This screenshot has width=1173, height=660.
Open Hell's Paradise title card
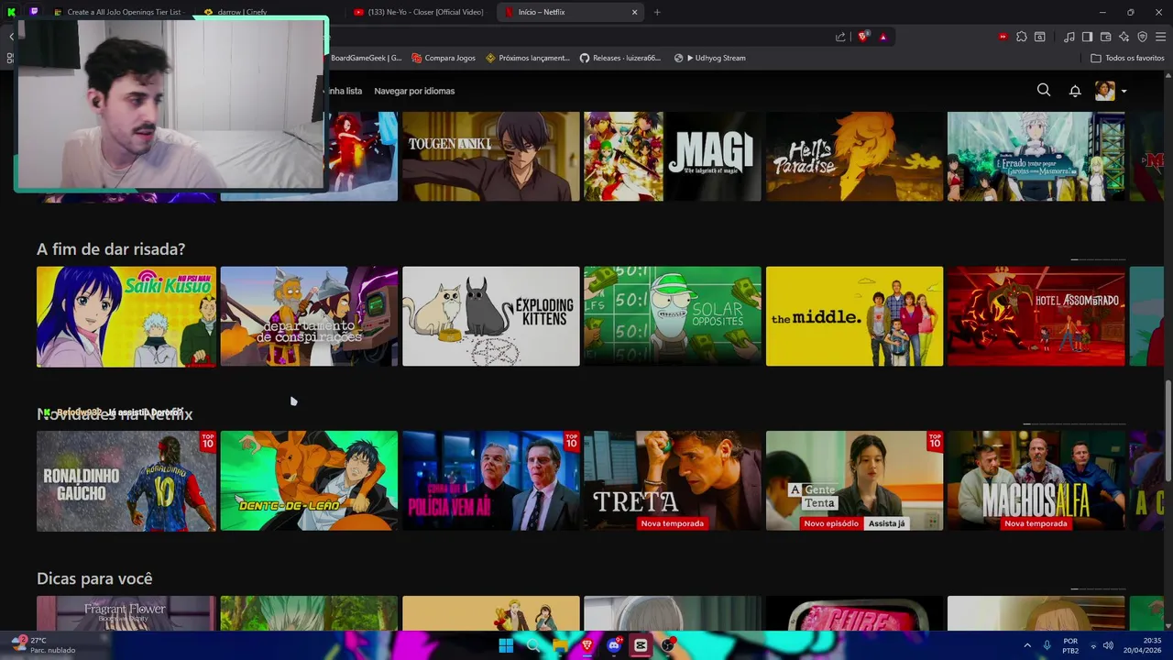[x=854, y=156]
